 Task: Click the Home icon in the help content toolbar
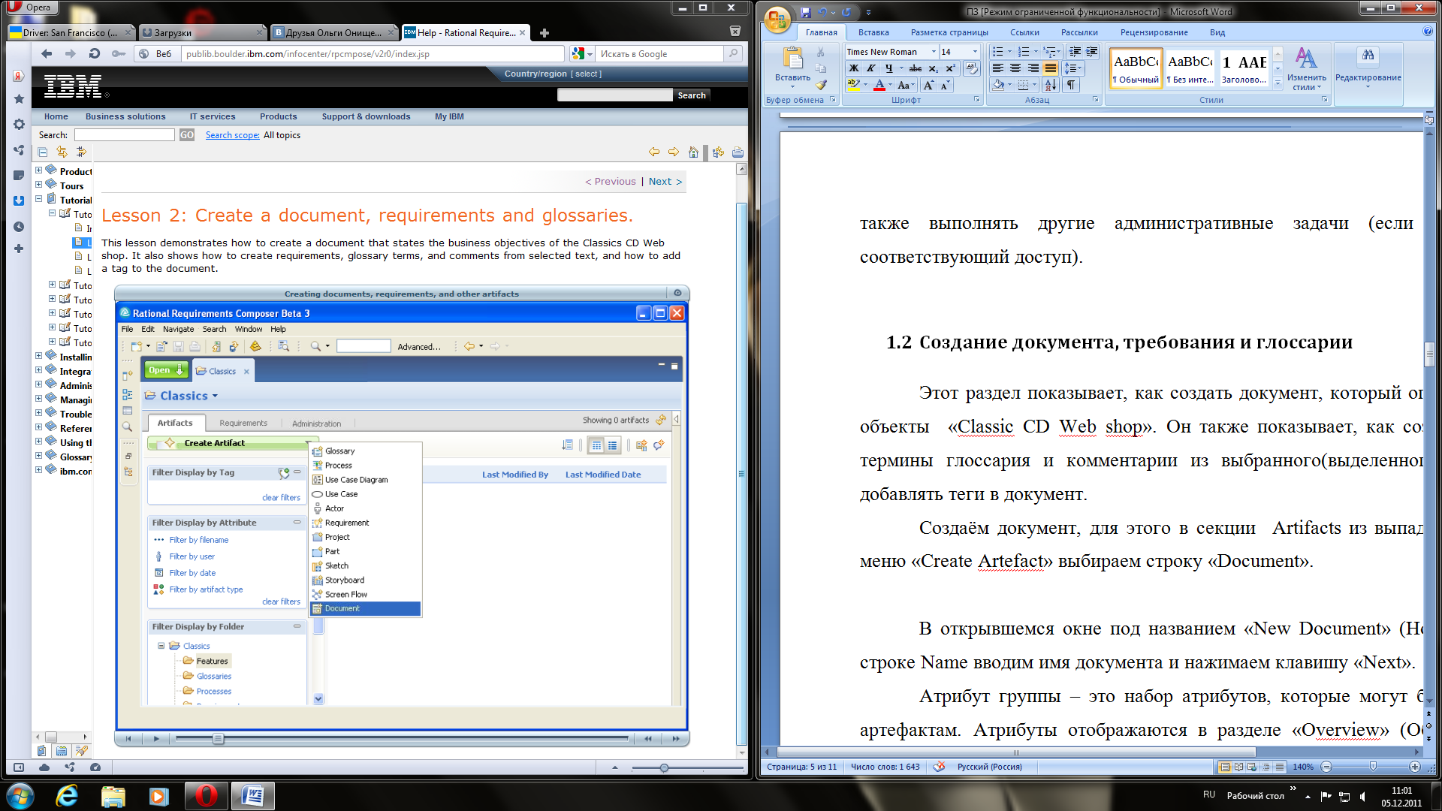pos(693,152)
